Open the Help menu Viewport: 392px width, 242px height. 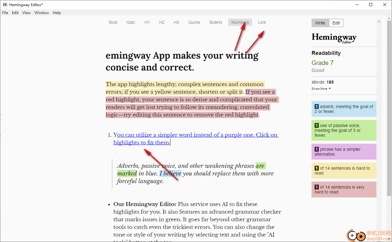tap(57, 13)
